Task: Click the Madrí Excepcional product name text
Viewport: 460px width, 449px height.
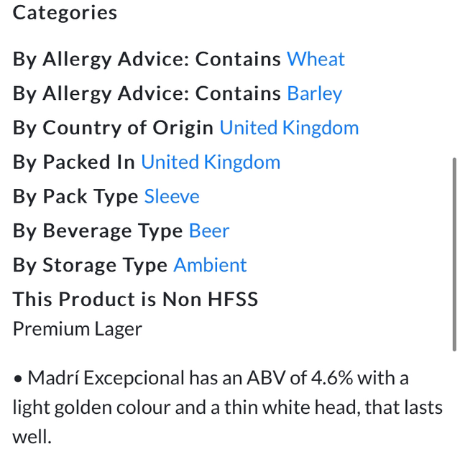Action: click(106, 378)
